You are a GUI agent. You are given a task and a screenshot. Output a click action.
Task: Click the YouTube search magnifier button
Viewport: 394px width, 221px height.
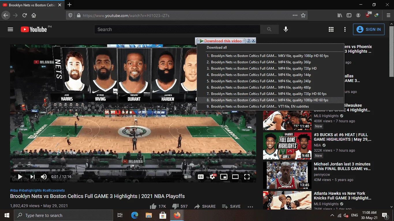(269, 29)
